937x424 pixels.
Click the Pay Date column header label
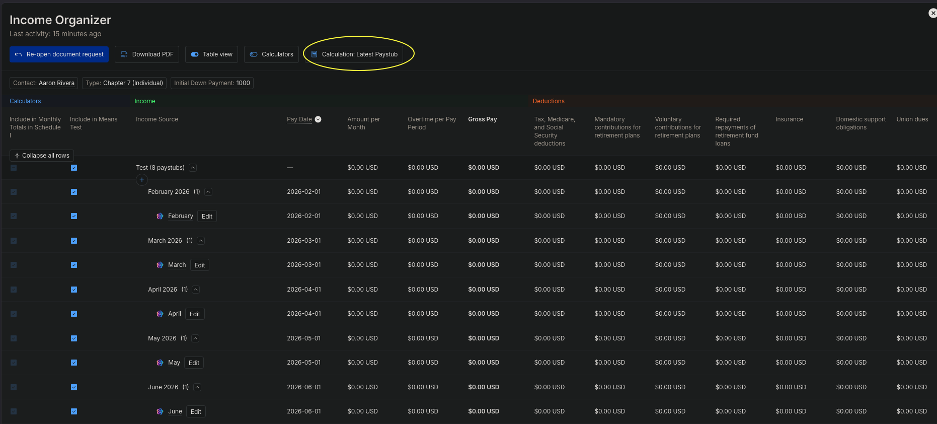(299, 119)
